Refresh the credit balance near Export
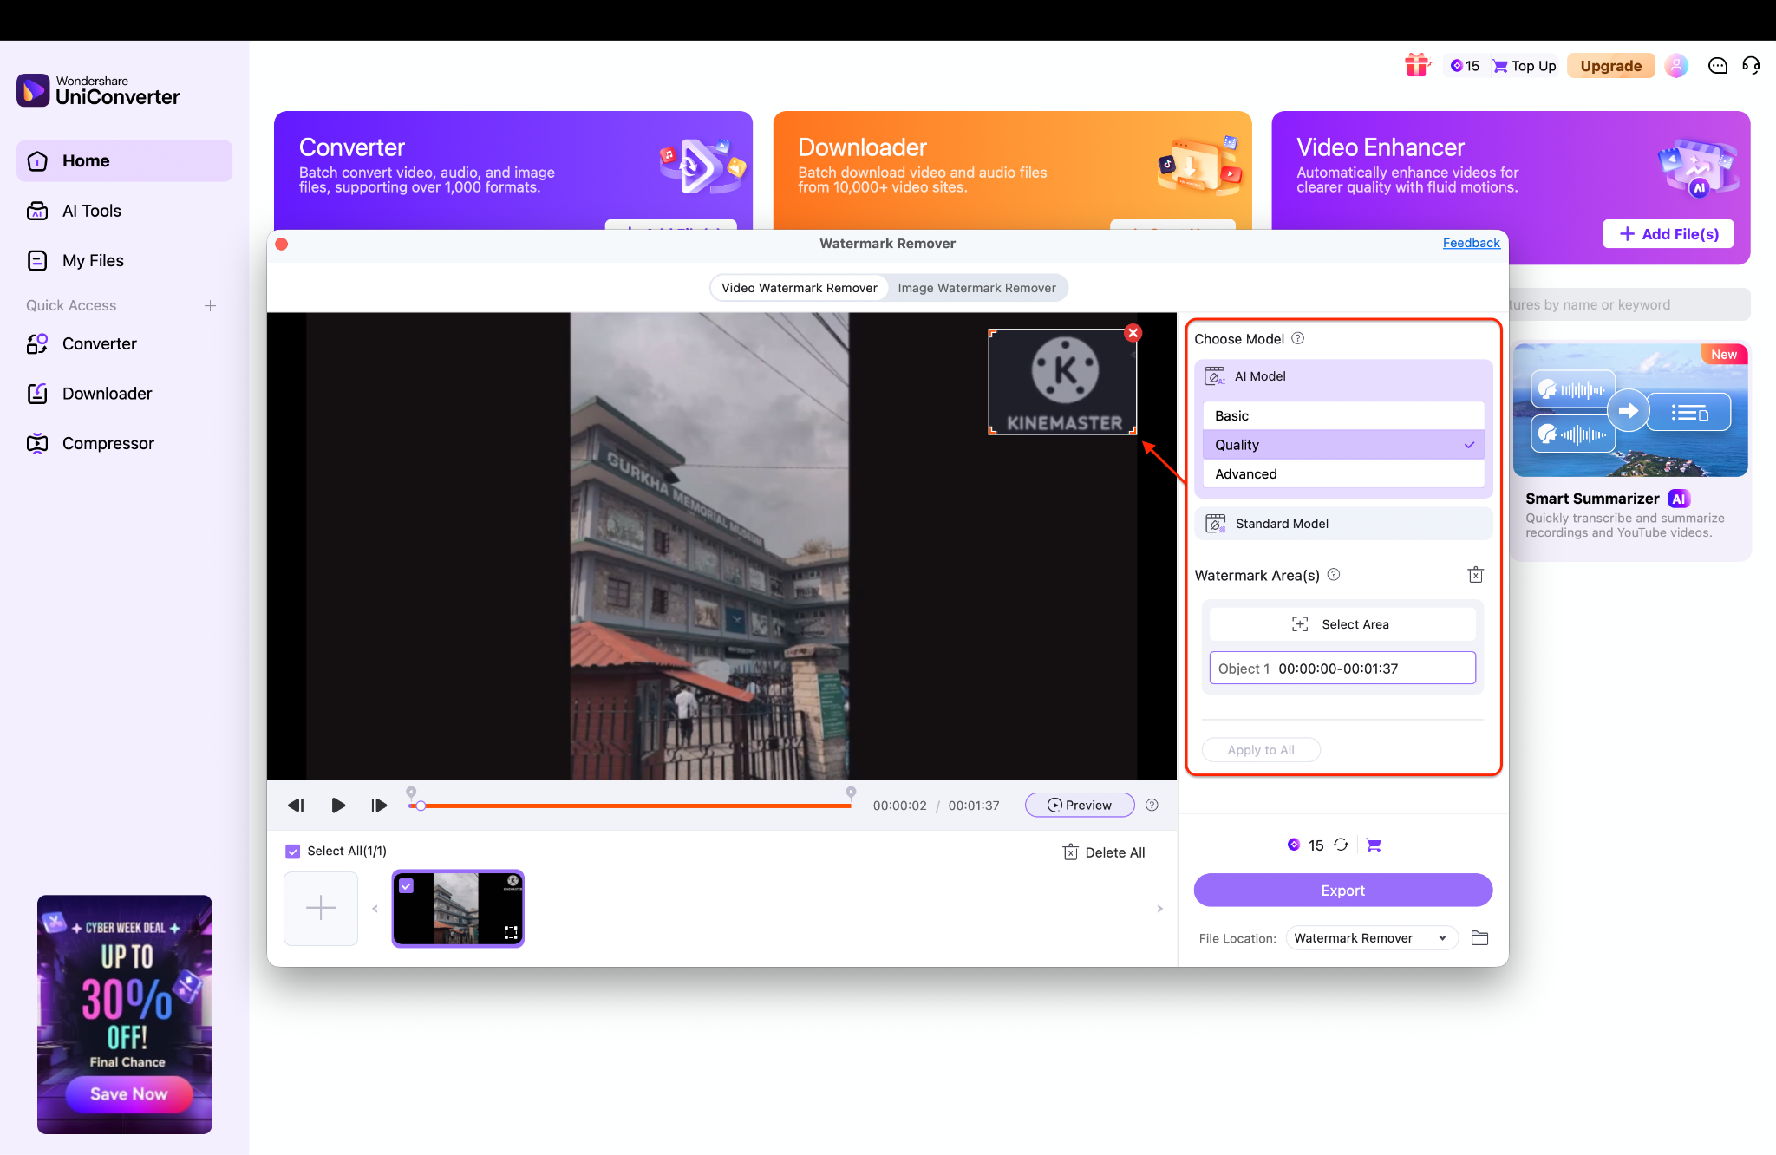1776x1155 pixels. (1342, 845)
